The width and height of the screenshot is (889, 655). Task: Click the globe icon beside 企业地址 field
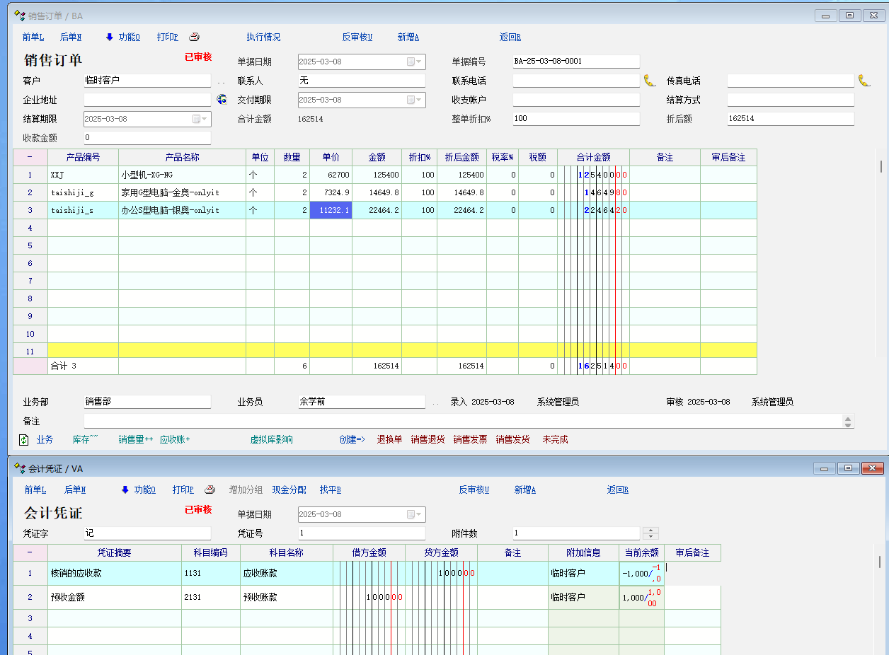222,100
